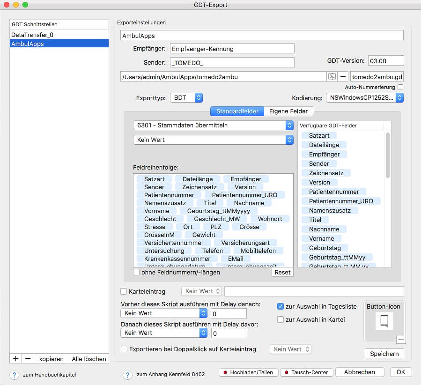The width and height of the screenshot is (421, 385).
Task: Open the Vorher Skript Kein Wert dropdown
Action: pyautogui.click(x=164, y=313)
